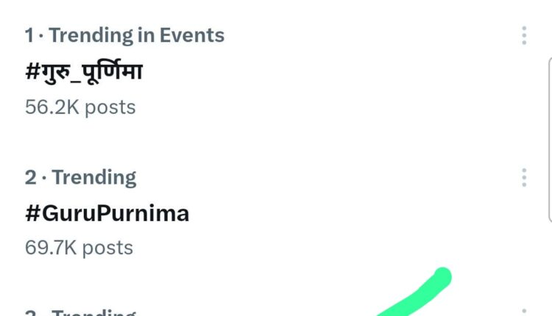Screen dimensions: 552x316
Task: Select the 56.2K posts count
Action: click(80, 107)
